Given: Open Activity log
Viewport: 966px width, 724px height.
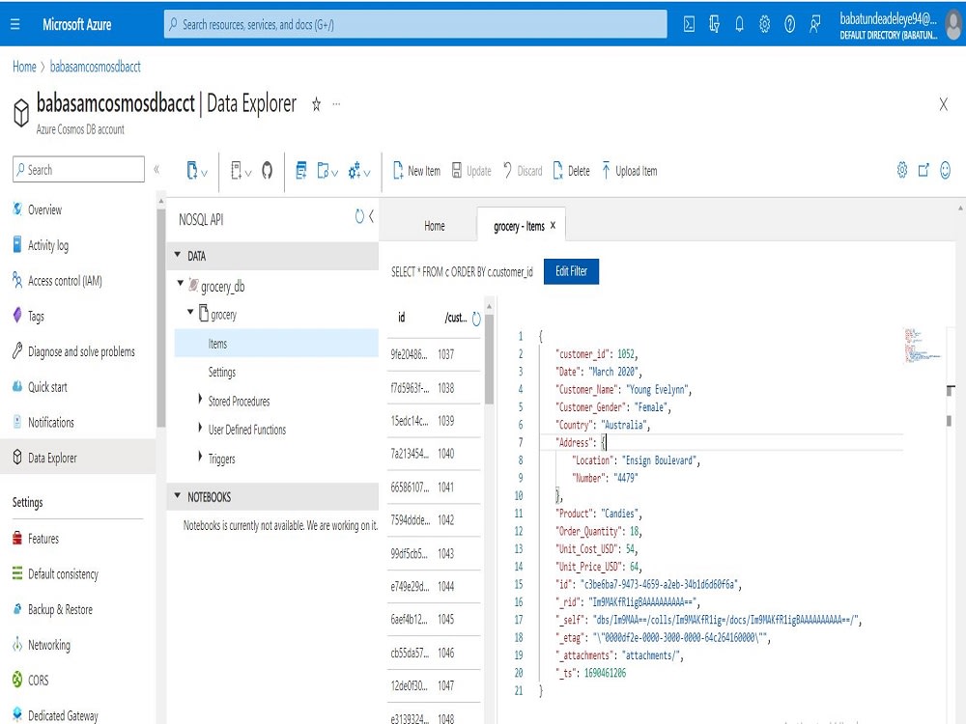Looking at the screenshot, I should point(48,245).
